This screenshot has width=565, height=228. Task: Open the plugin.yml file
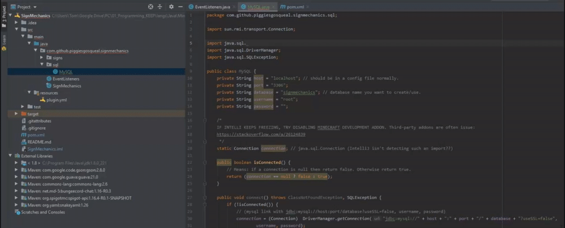(56, 100)
